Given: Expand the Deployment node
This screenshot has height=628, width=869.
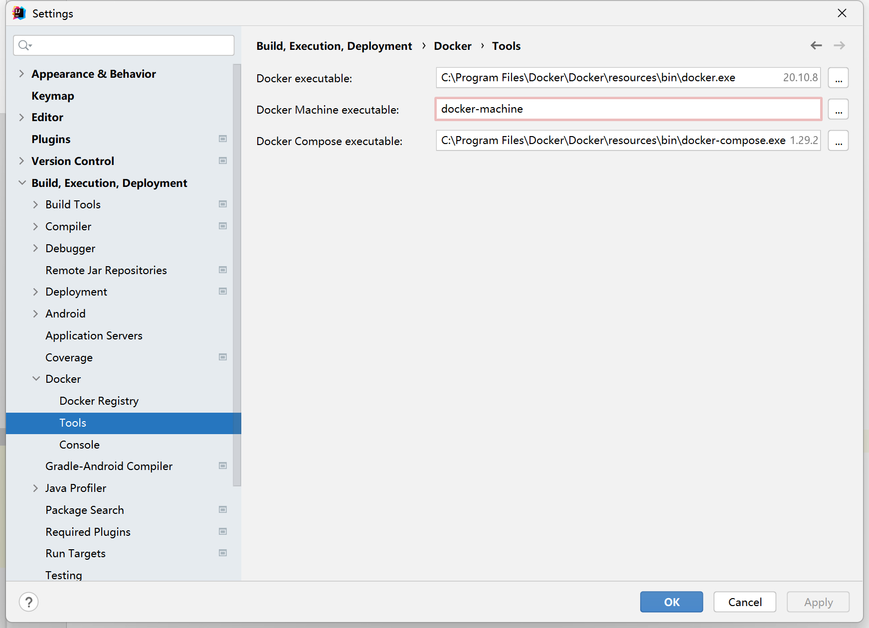Looking at the screenshot, I should pyautogui.click(x=35, y=292).
